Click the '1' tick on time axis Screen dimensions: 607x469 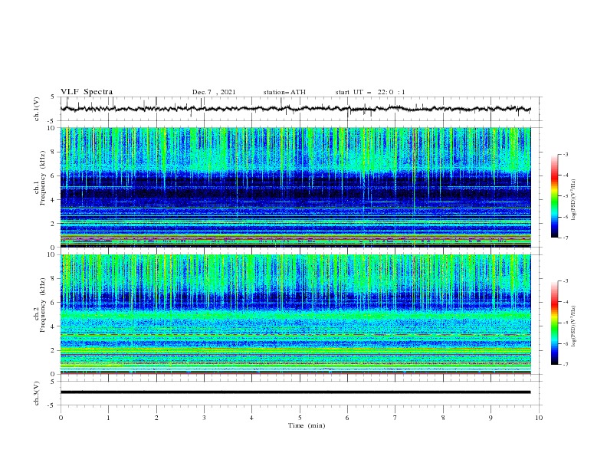coord(108,418)
